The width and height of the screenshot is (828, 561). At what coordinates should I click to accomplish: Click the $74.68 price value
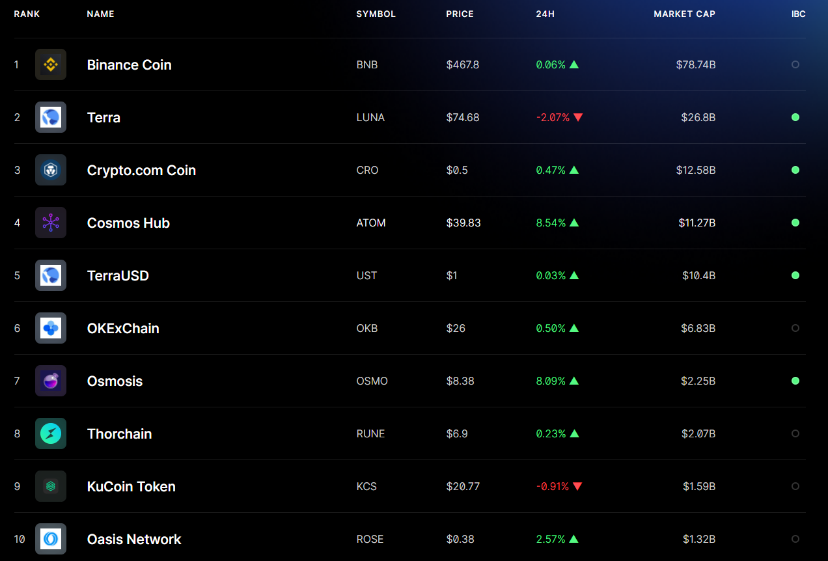click(x=463, y=117)
